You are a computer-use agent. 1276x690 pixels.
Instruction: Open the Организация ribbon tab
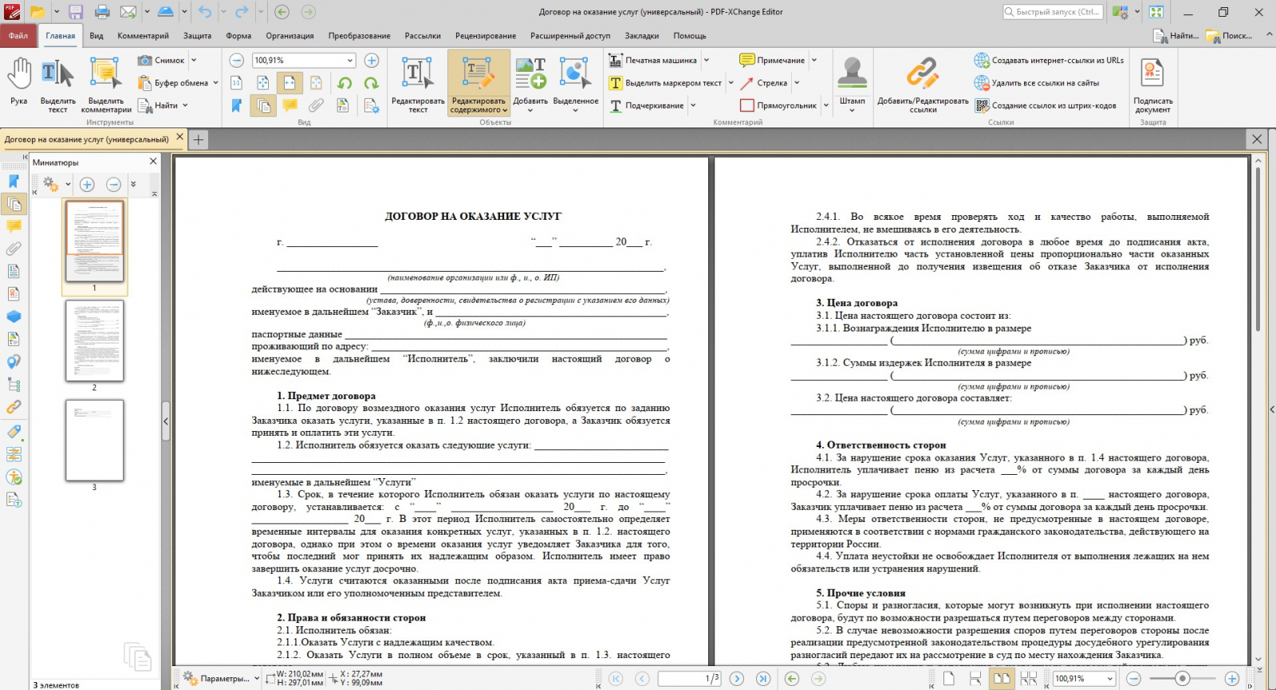(x=290, y=36)
